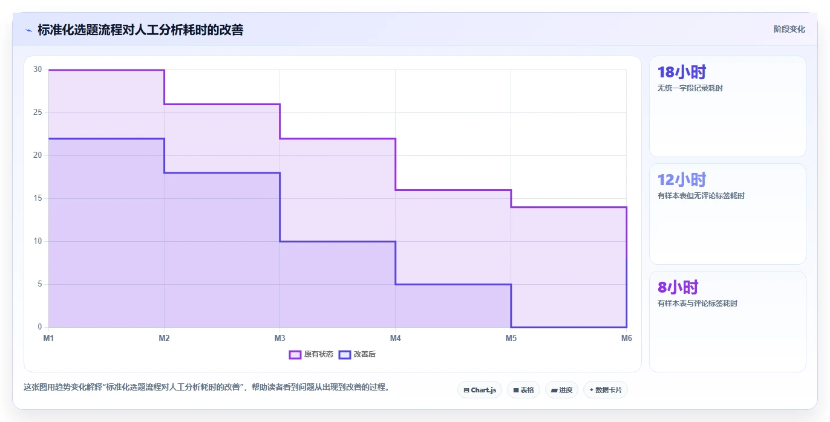The width and height of the screenshot is (830, 422).
Task: Click the lightning icon beside the title
Action: (28, 30)
